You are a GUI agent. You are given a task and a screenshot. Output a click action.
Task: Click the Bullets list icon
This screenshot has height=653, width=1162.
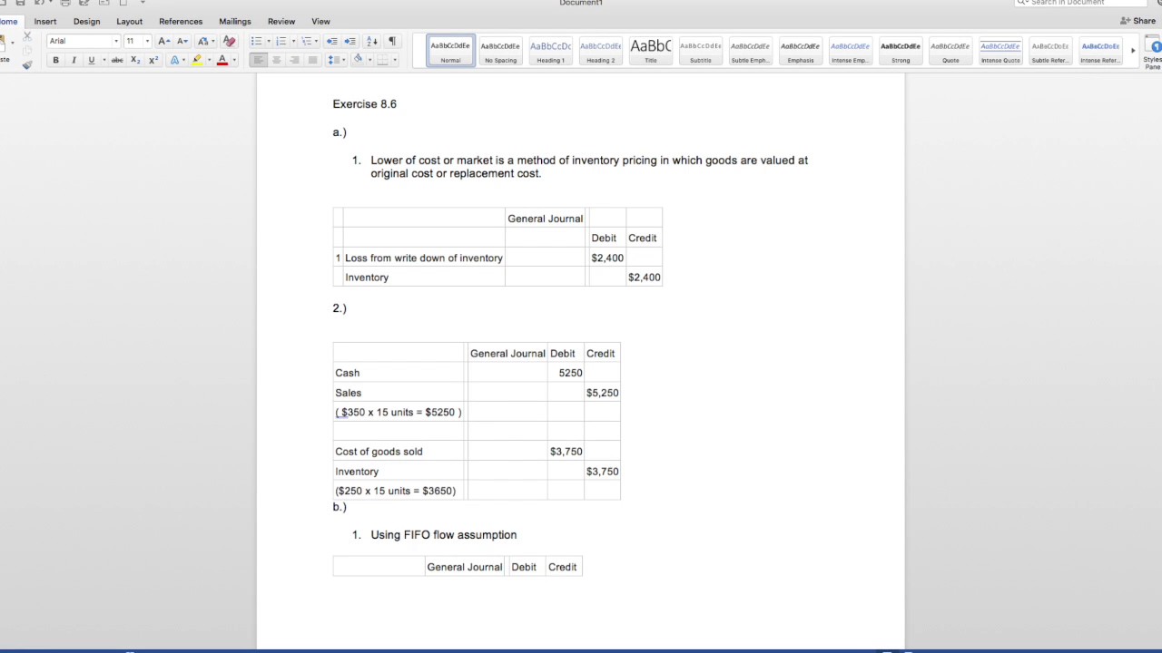click(x=256, y=41)
